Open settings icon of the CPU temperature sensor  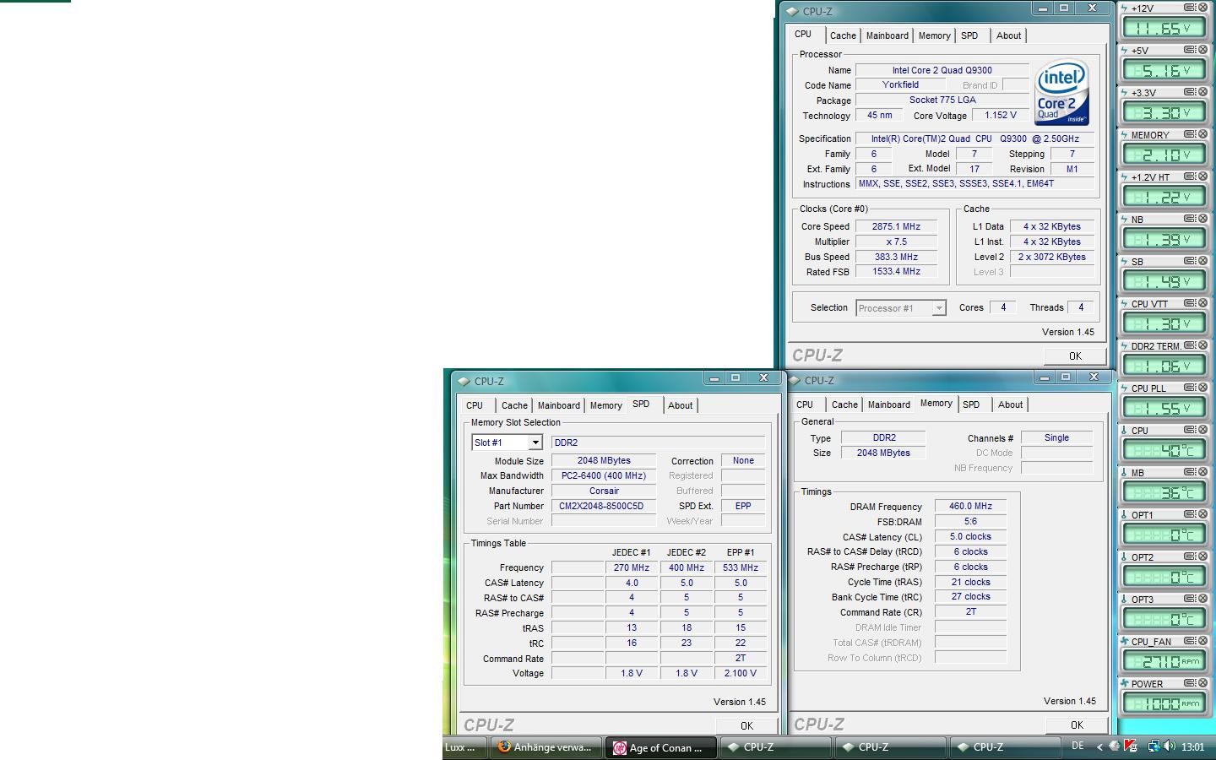tap(1189, 430)
